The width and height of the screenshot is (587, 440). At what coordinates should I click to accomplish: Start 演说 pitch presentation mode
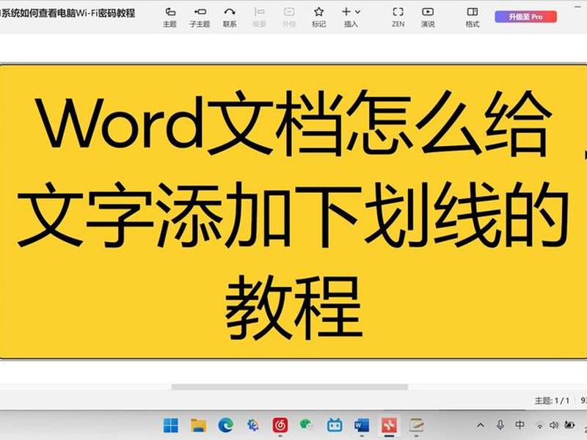(x=428, y=17)
